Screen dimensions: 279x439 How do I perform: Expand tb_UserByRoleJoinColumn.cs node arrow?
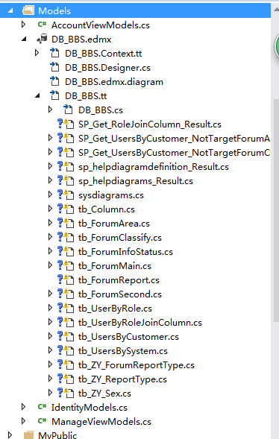click(x=51, y=322)
